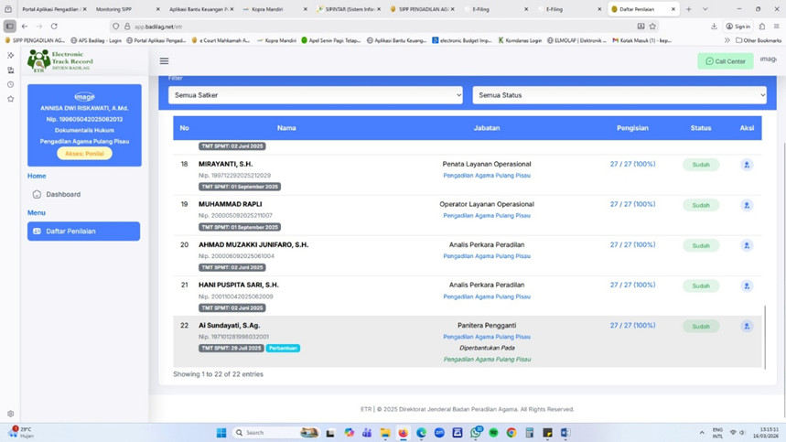Expand the Semua Satker dropdown

316,95
